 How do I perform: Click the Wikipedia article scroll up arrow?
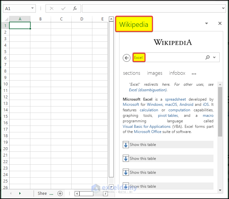coord(220,84)
